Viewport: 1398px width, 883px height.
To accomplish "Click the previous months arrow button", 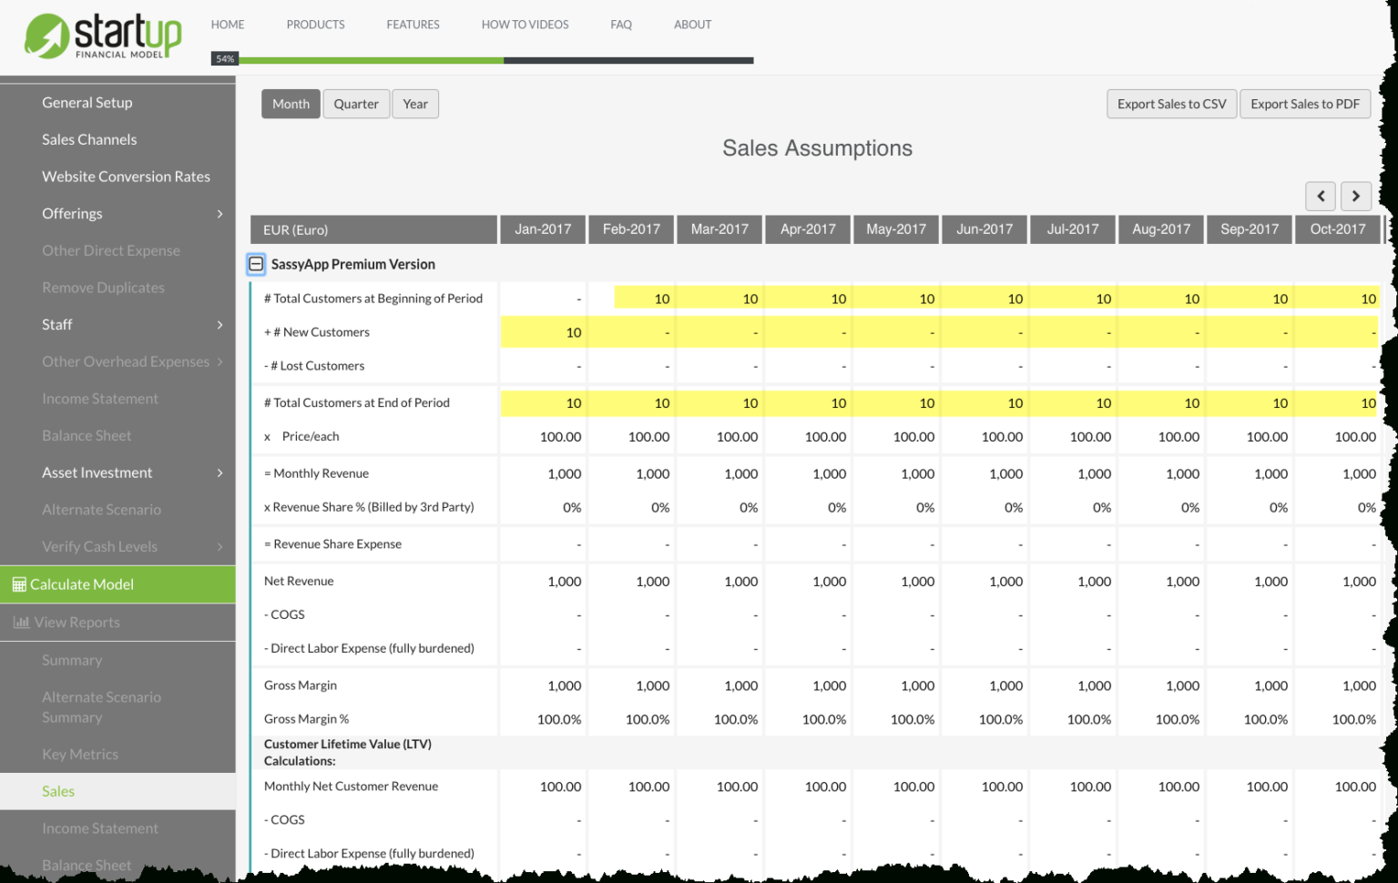I will (1320, 196).
